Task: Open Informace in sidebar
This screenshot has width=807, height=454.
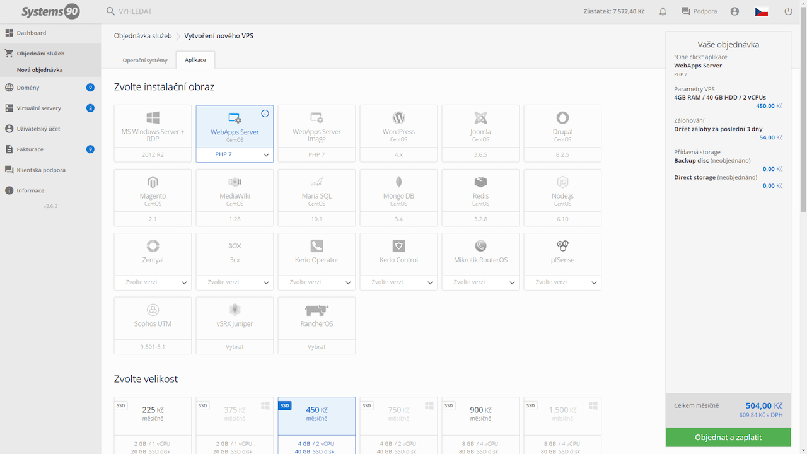Action: tap(50, 190)
